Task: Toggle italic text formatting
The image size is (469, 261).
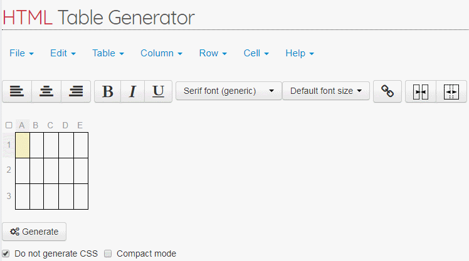Action: (132, 91)
